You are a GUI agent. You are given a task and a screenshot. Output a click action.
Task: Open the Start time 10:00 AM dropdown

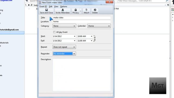[91, 36]
